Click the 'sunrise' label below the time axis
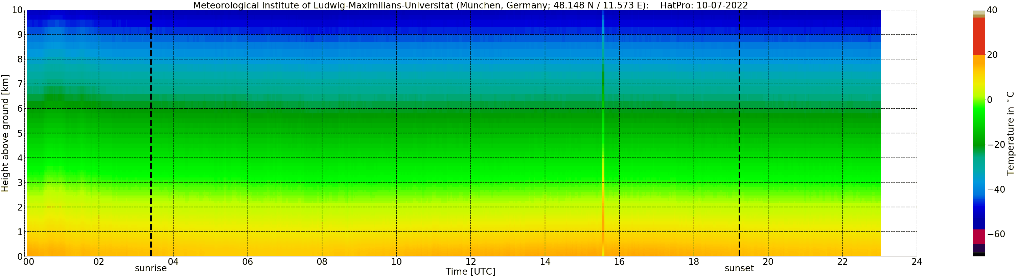 [151, 269]
